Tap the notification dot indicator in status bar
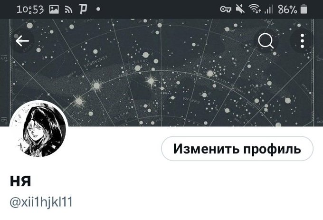Screen dimensions: 323x220 tap(98, 10)
